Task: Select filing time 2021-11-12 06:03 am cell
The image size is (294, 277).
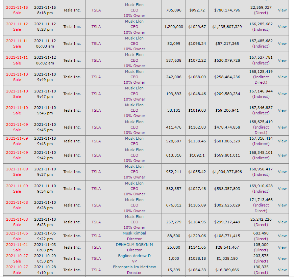Action: tap(45, 44)
